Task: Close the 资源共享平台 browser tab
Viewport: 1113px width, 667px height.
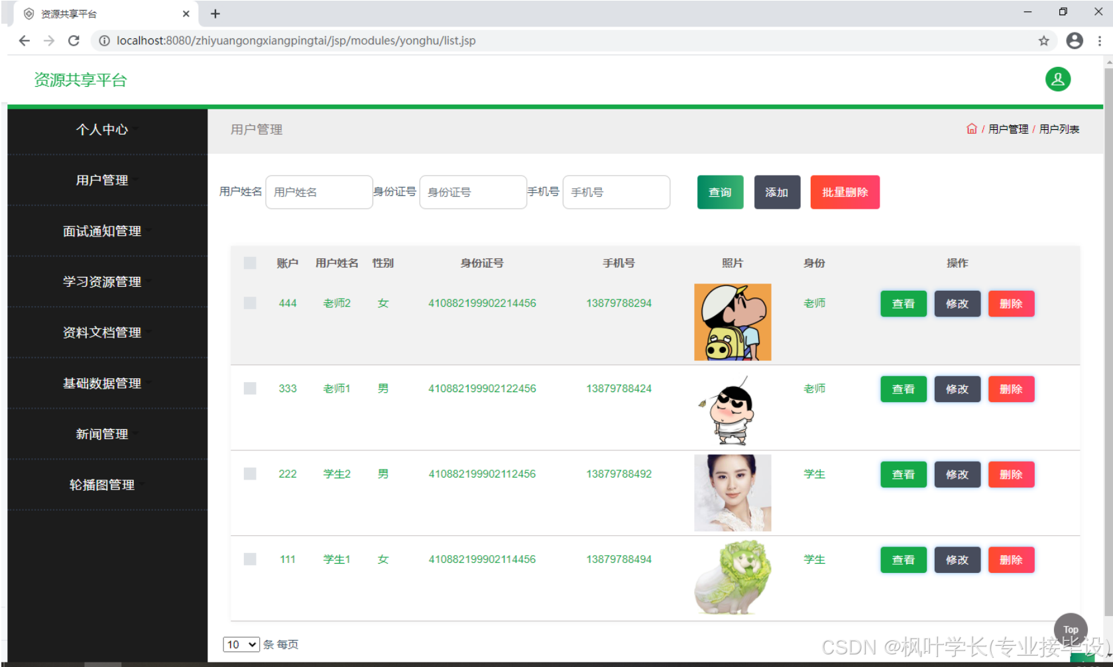Action: click(186, 13)
